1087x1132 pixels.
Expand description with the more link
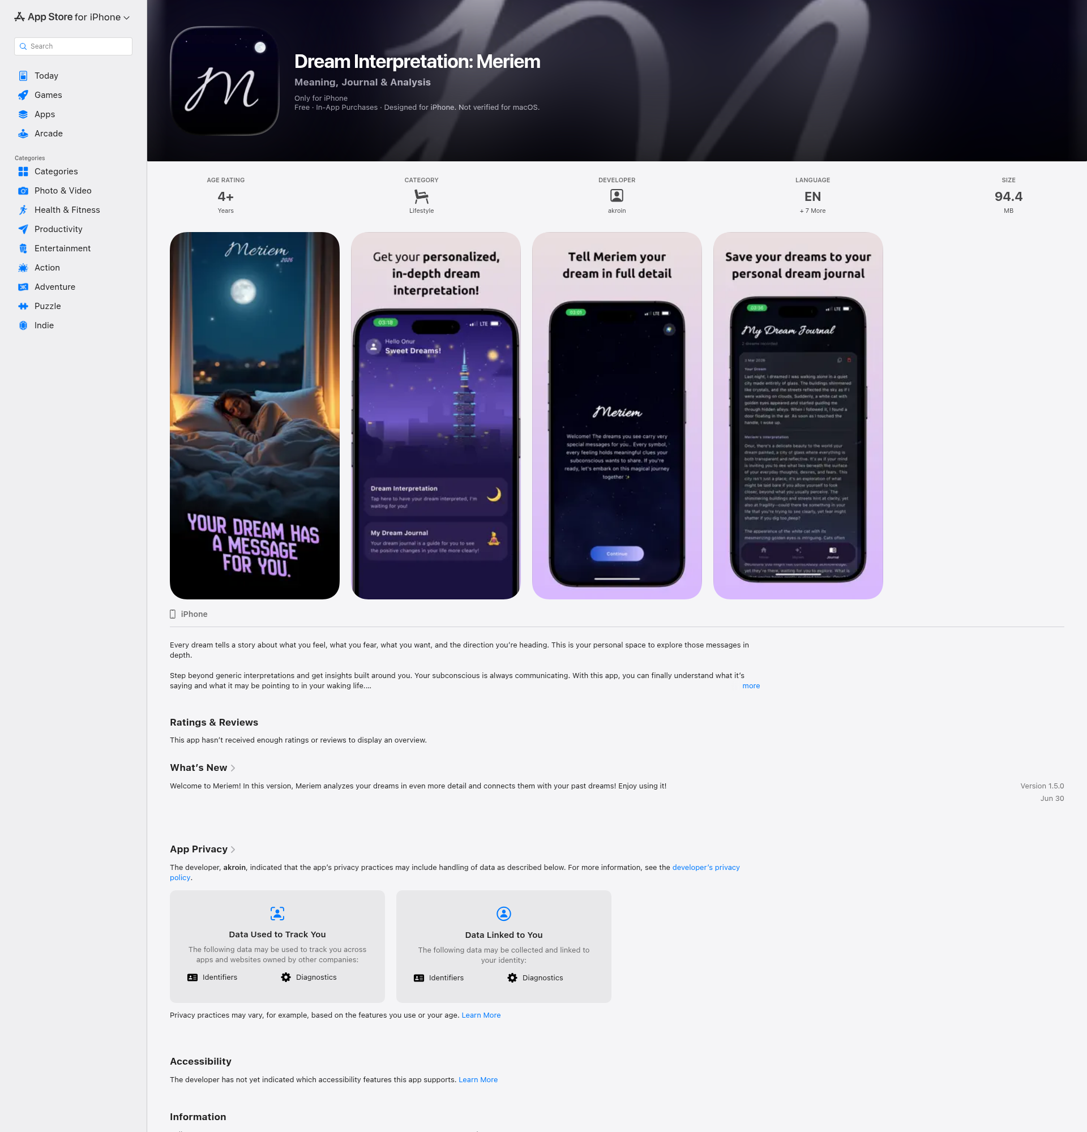(751, 685)
